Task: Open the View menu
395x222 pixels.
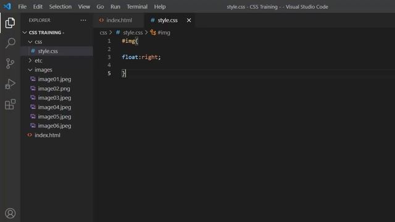Action: [84, 7]
